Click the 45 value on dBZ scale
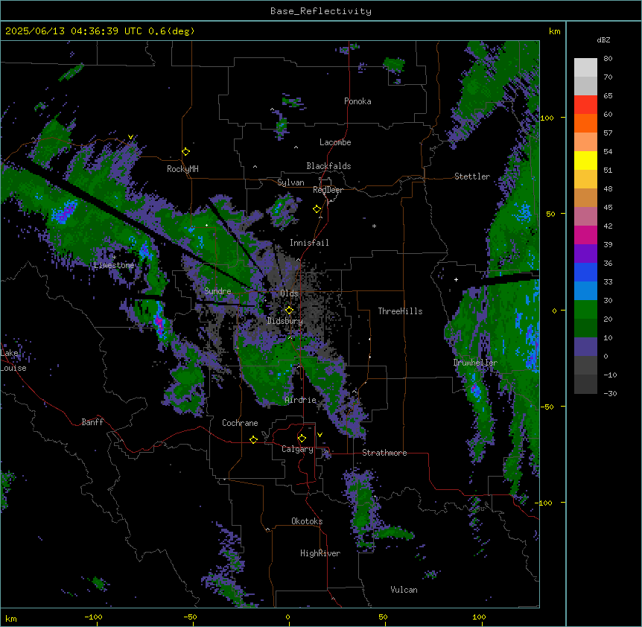This screenshot has height=627, width=642. (x=608, y=207)
